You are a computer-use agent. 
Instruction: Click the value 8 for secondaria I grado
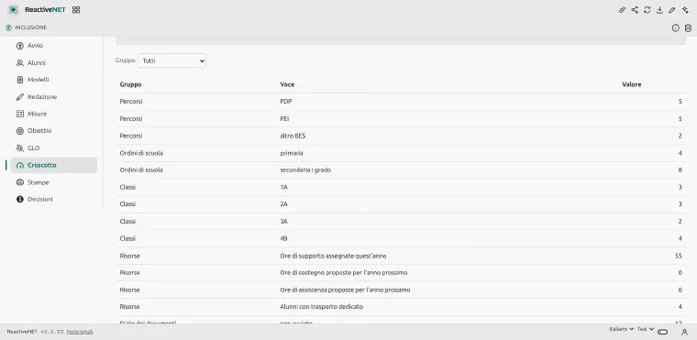click(x=680, y=170)
